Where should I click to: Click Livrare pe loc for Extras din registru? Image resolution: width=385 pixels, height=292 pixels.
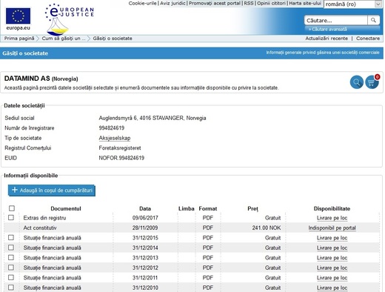point(332,218)
